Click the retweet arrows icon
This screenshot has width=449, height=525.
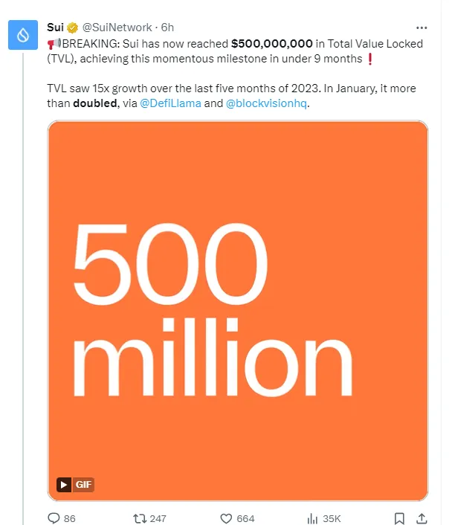point(139,518)
